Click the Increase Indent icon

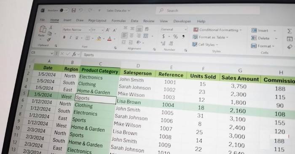click(131, 42)
